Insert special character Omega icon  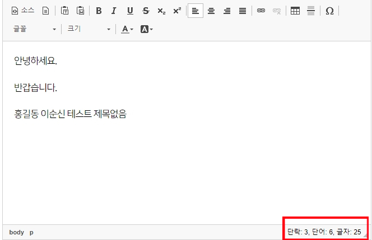pyautogui.click(x=329, y=11)
